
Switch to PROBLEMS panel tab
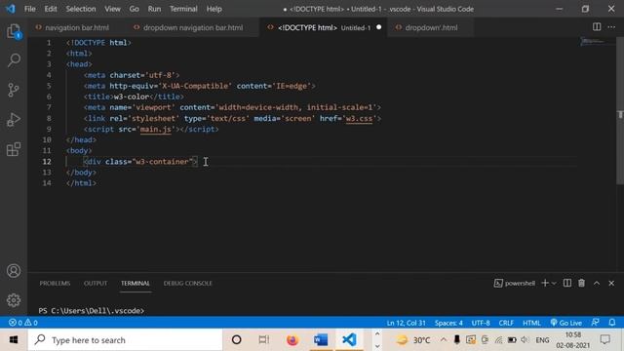(55, 283)
